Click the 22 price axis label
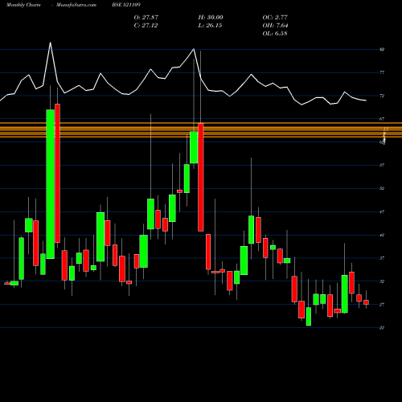Image resolution: width=402 pixels, height=402 pixels. click(x=382, y=328)
